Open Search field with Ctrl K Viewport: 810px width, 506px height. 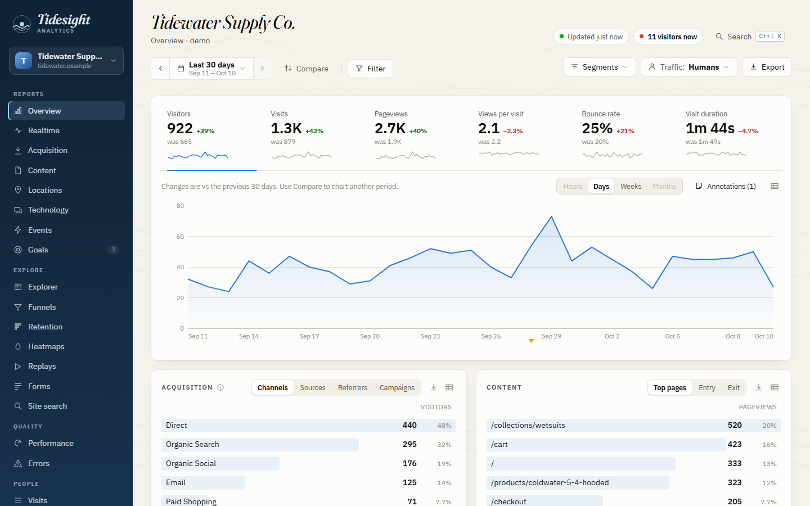pos(749,37)
